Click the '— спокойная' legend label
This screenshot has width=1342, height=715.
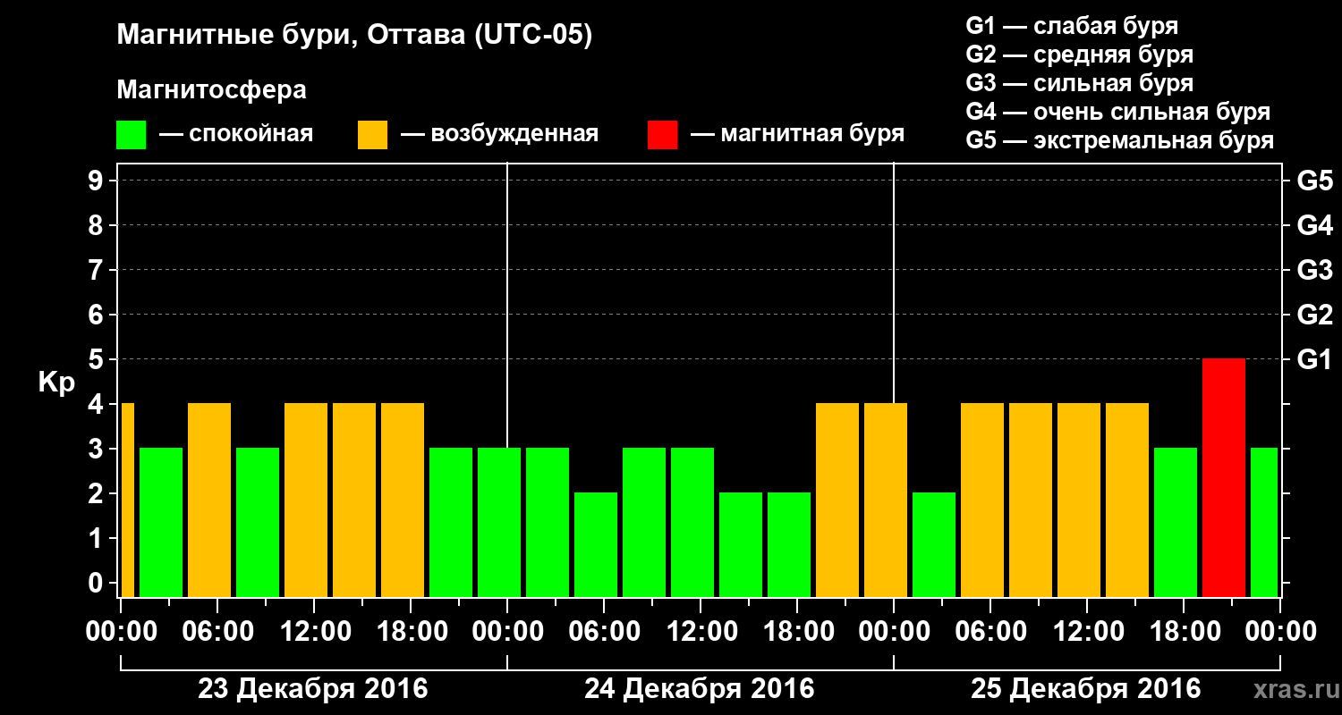[236, 135]
